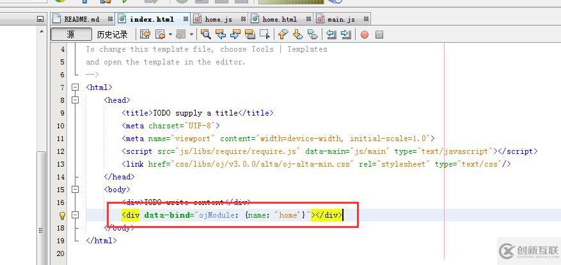Shift line right icon
The image size is (561, 265).
pos(346,34)
